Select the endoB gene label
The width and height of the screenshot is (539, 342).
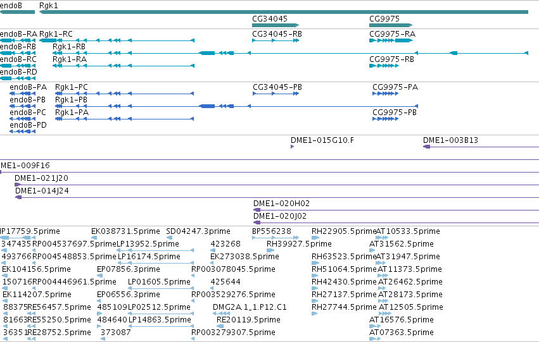tap(11, 6)
